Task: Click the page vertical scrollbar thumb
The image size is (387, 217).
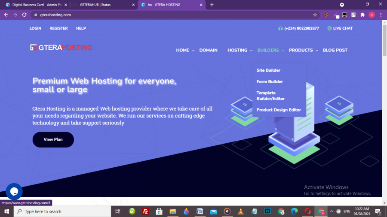Action: 384,40
